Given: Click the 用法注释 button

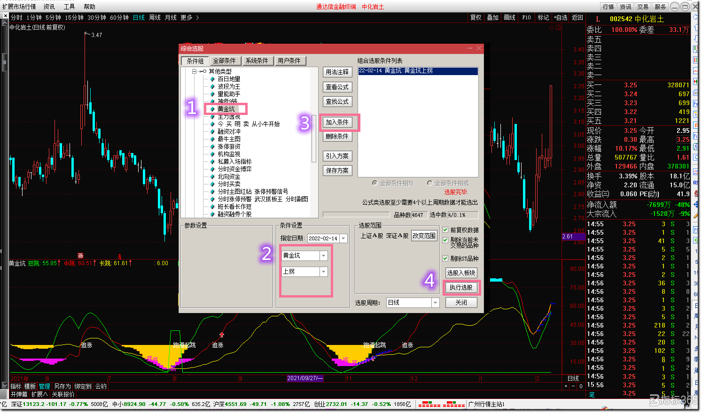Looking at the screenshot, I should (x=337, y=72).
